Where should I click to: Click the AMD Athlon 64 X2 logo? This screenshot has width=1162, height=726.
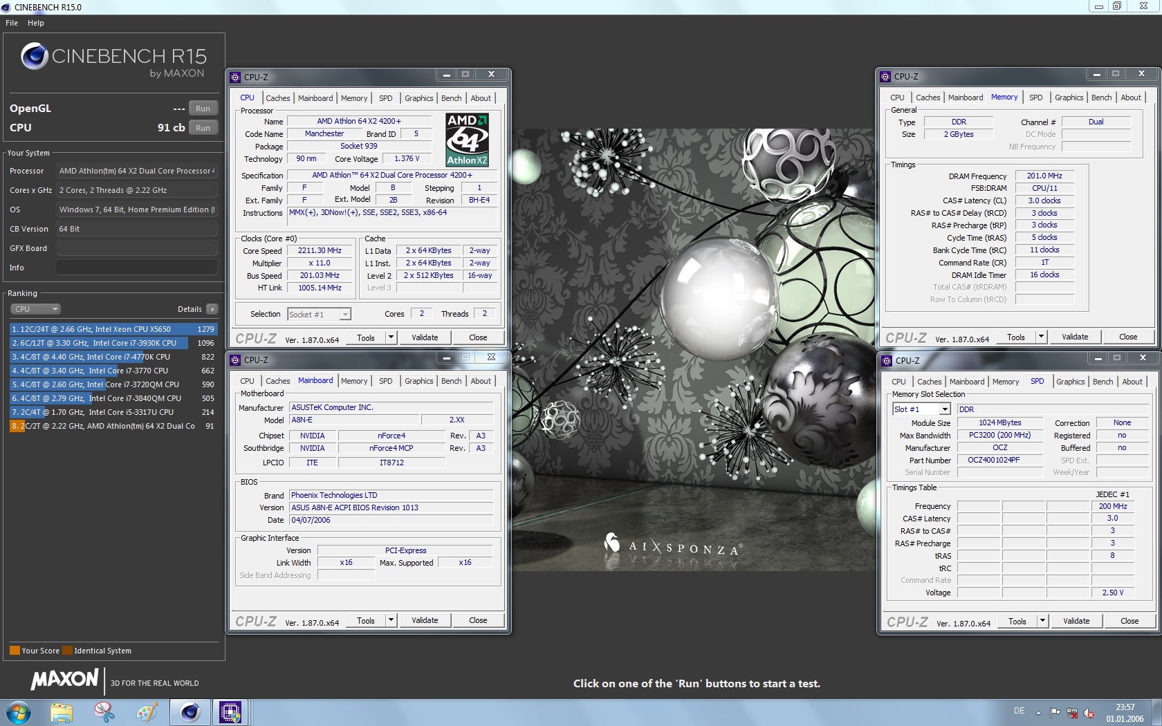pyautogui.click(x=467, y=140)
